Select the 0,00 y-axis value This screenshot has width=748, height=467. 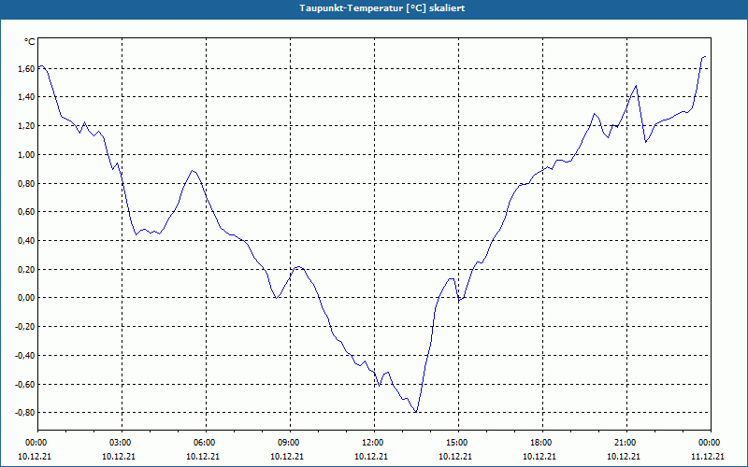pyautogui.click(x=26, y=298)
